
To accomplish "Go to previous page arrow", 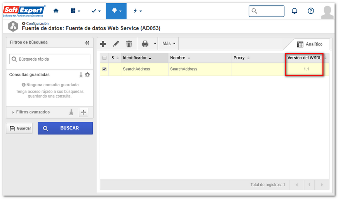I will pos(296,185).
